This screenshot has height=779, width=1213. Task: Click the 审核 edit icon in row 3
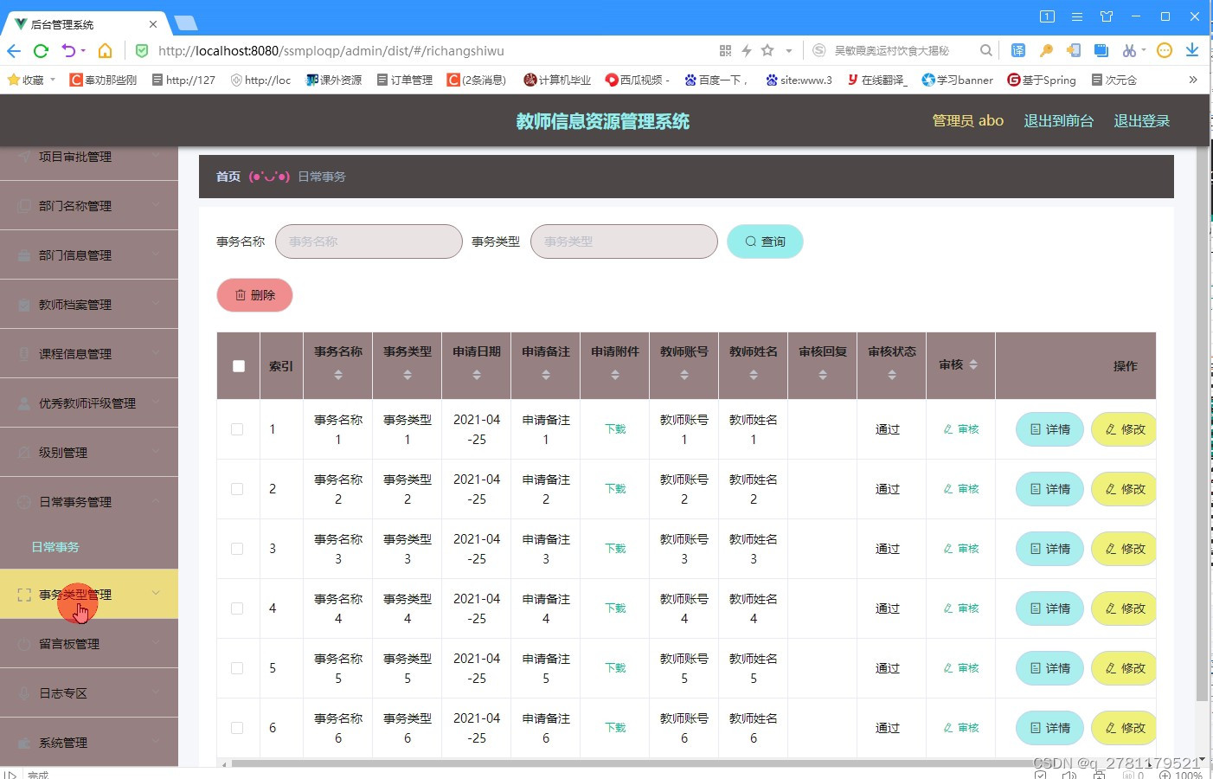948,549
